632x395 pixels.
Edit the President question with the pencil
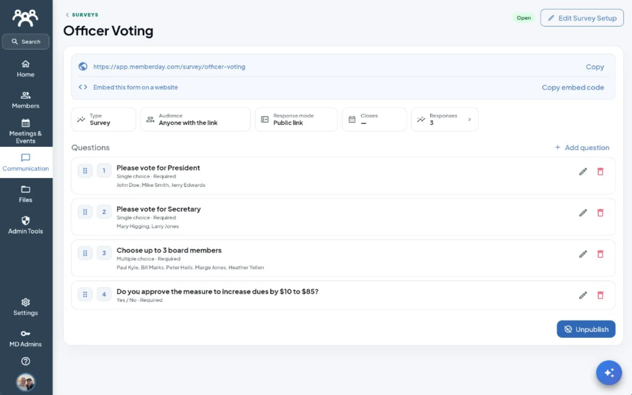point(583,172)
